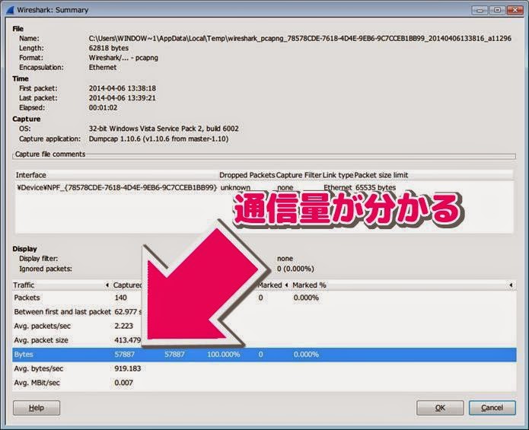This screenshot has width=529, height=430.
Task: Select the Avg. packets/sec row
Action: point(264,326)
